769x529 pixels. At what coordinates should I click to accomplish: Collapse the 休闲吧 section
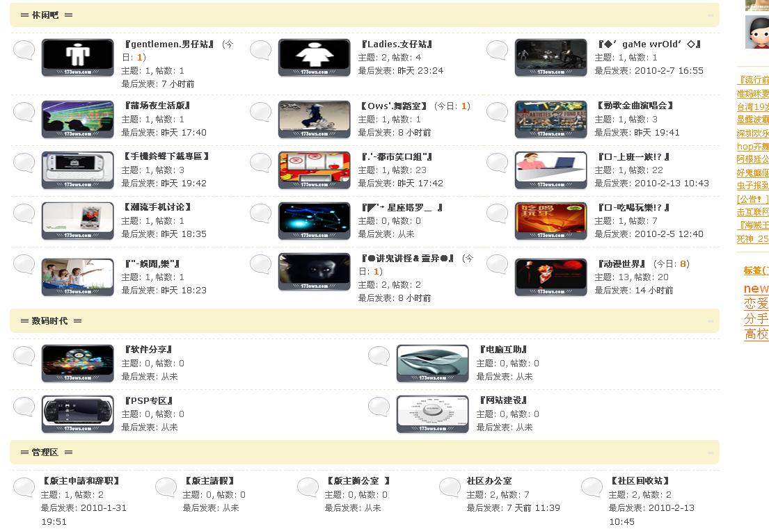(710, 16)
